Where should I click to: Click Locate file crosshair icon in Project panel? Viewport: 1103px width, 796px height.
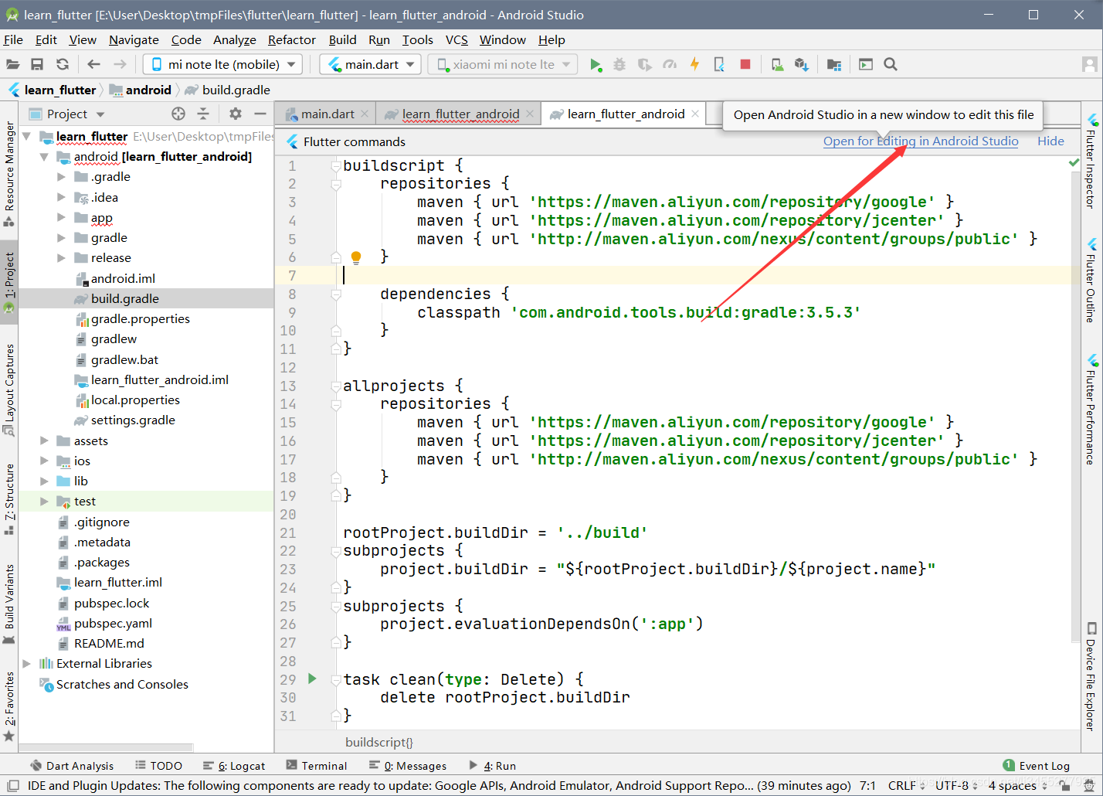tap(178, 114)
